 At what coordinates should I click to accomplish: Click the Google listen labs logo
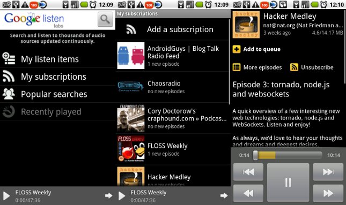point(34,20)
